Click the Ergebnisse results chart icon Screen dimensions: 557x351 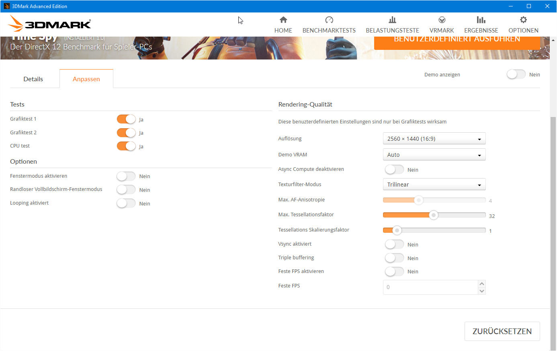pos(481,20)
